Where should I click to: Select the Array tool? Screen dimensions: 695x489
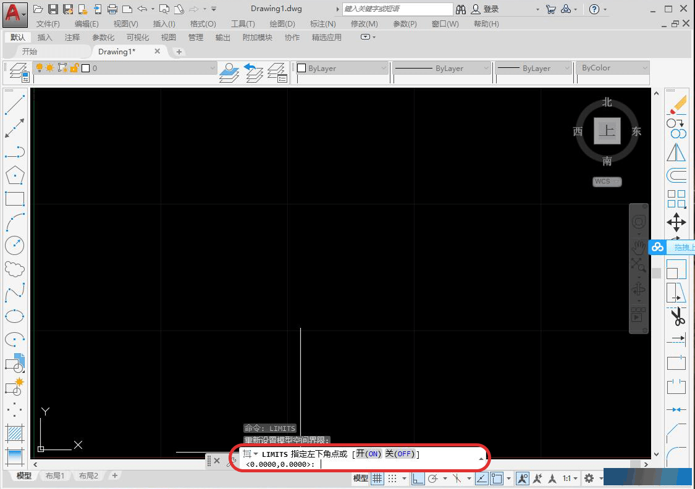(676, 199)
